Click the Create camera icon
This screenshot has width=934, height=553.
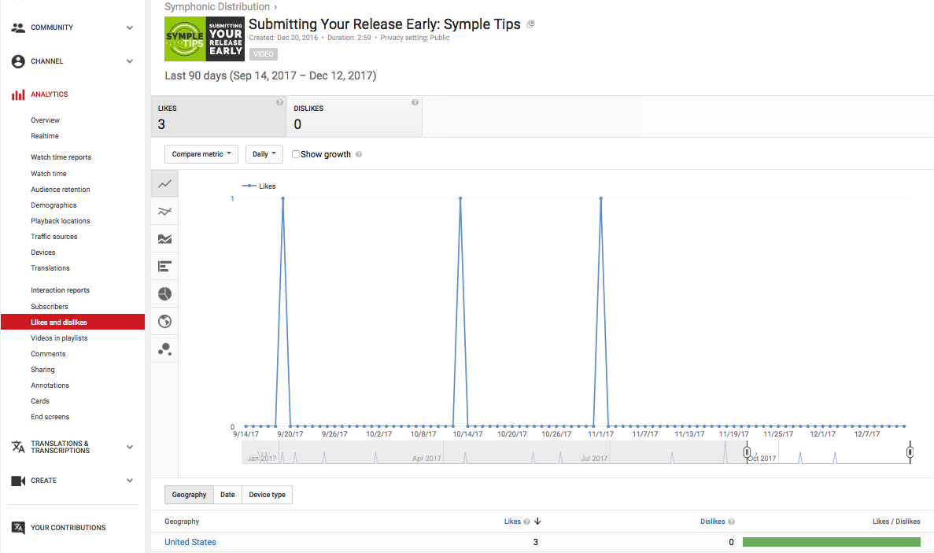pyautogui.click(x=18, y=481)
